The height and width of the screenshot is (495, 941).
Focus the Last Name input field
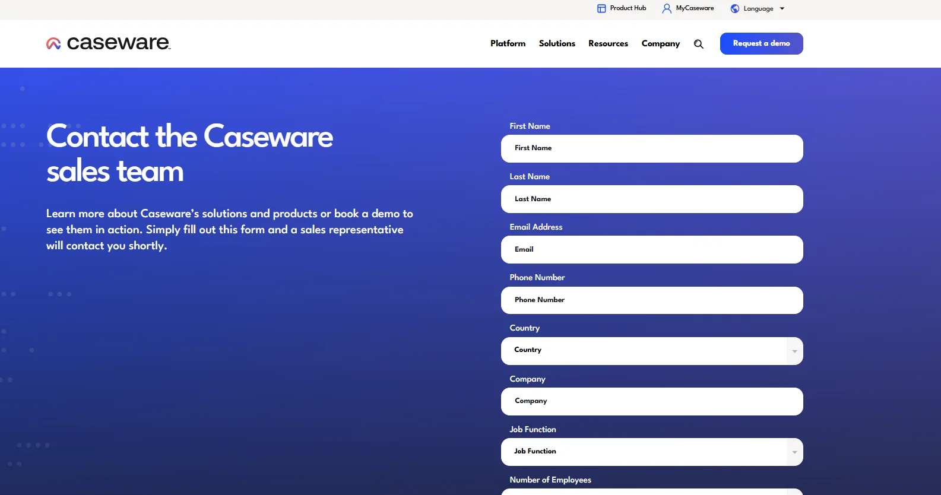click(652, 199)
